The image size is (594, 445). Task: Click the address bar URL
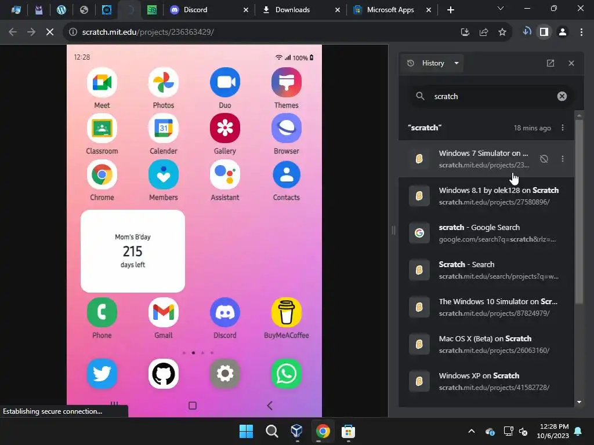(148, 32)
